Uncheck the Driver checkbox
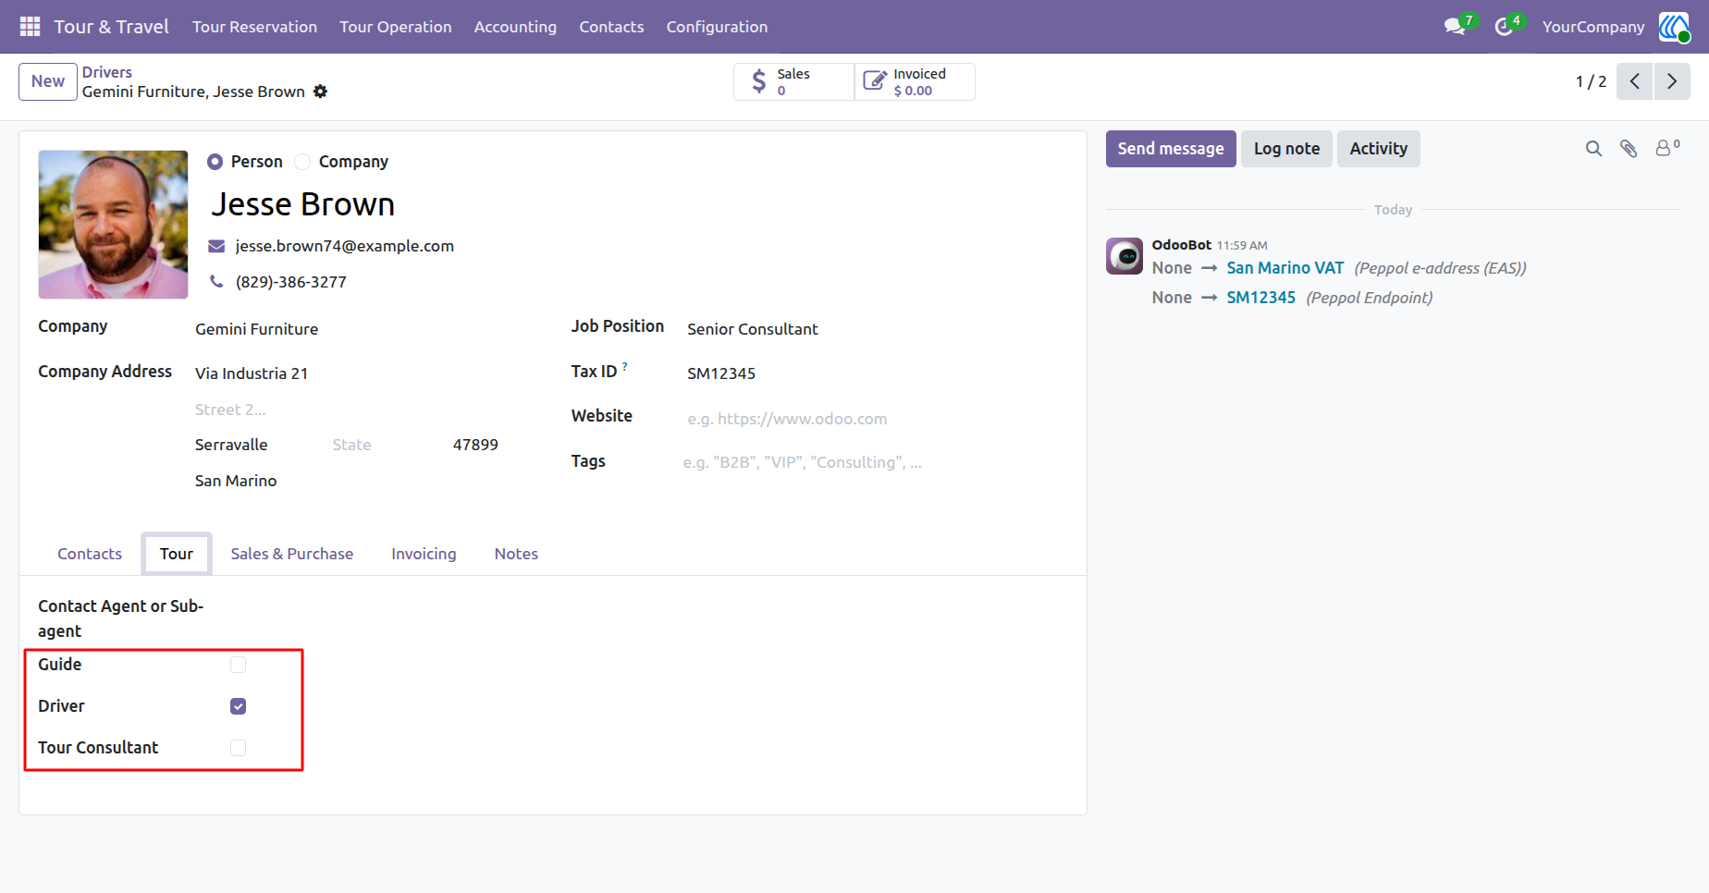The height and width of the screenshot is (893, 1709). point(238,706)
